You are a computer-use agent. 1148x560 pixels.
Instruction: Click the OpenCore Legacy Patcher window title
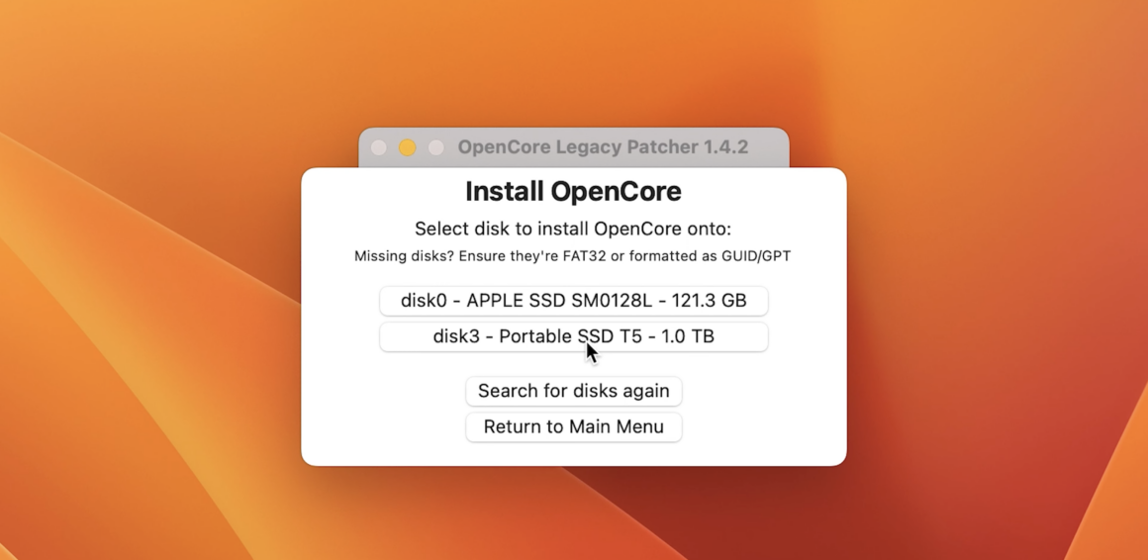click(603, 147)
